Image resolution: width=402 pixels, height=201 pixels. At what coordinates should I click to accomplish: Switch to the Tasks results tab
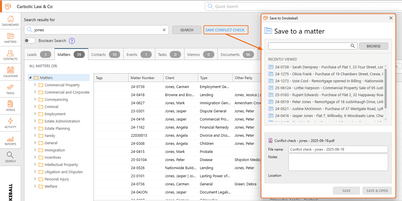pyautogui.click(x=169, y=54)
